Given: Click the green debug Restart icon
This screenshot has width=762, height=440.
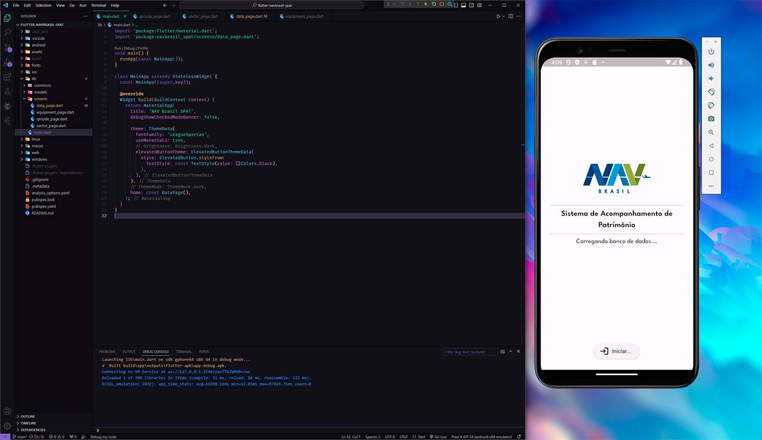Looking at the screenshot, I should pos(433,4).
